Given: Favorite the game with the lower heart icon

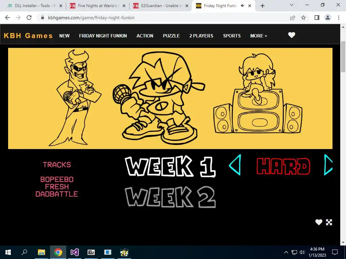Looking at the screenshot, I should point(319,222).
